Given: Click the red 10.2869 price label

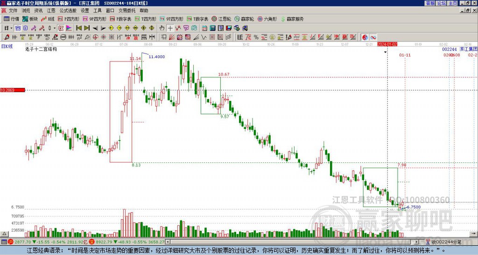Looking at the screenshot, I should coord(12,90).
